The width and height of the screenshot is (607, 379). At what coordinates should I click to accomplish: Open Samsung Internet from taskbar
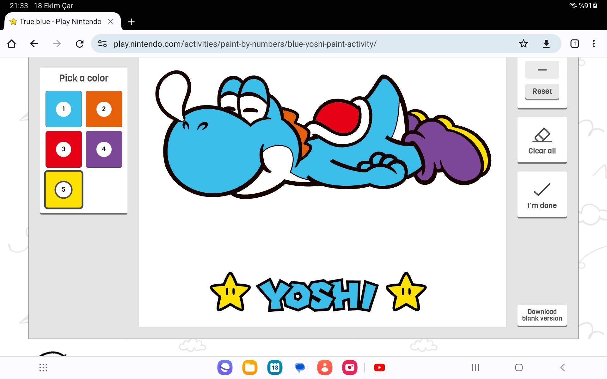pyautogui.click(x=225, y=368)
